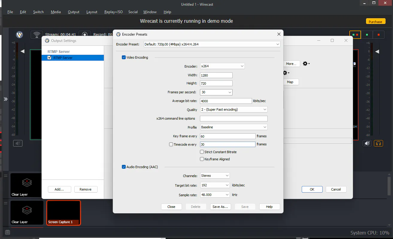Enable Strict Constant Bitrate
Screen dimensions: 393x239
(202, 152)
